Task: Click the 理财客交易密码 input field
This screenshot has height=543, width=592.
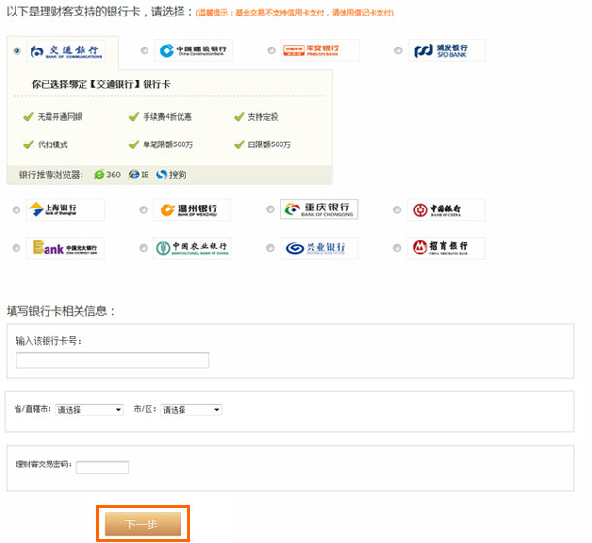Action: (x=102, y=467)
